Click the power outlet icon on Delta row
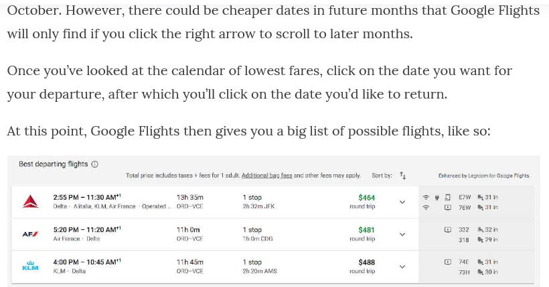549x287 pixels. 437,198
